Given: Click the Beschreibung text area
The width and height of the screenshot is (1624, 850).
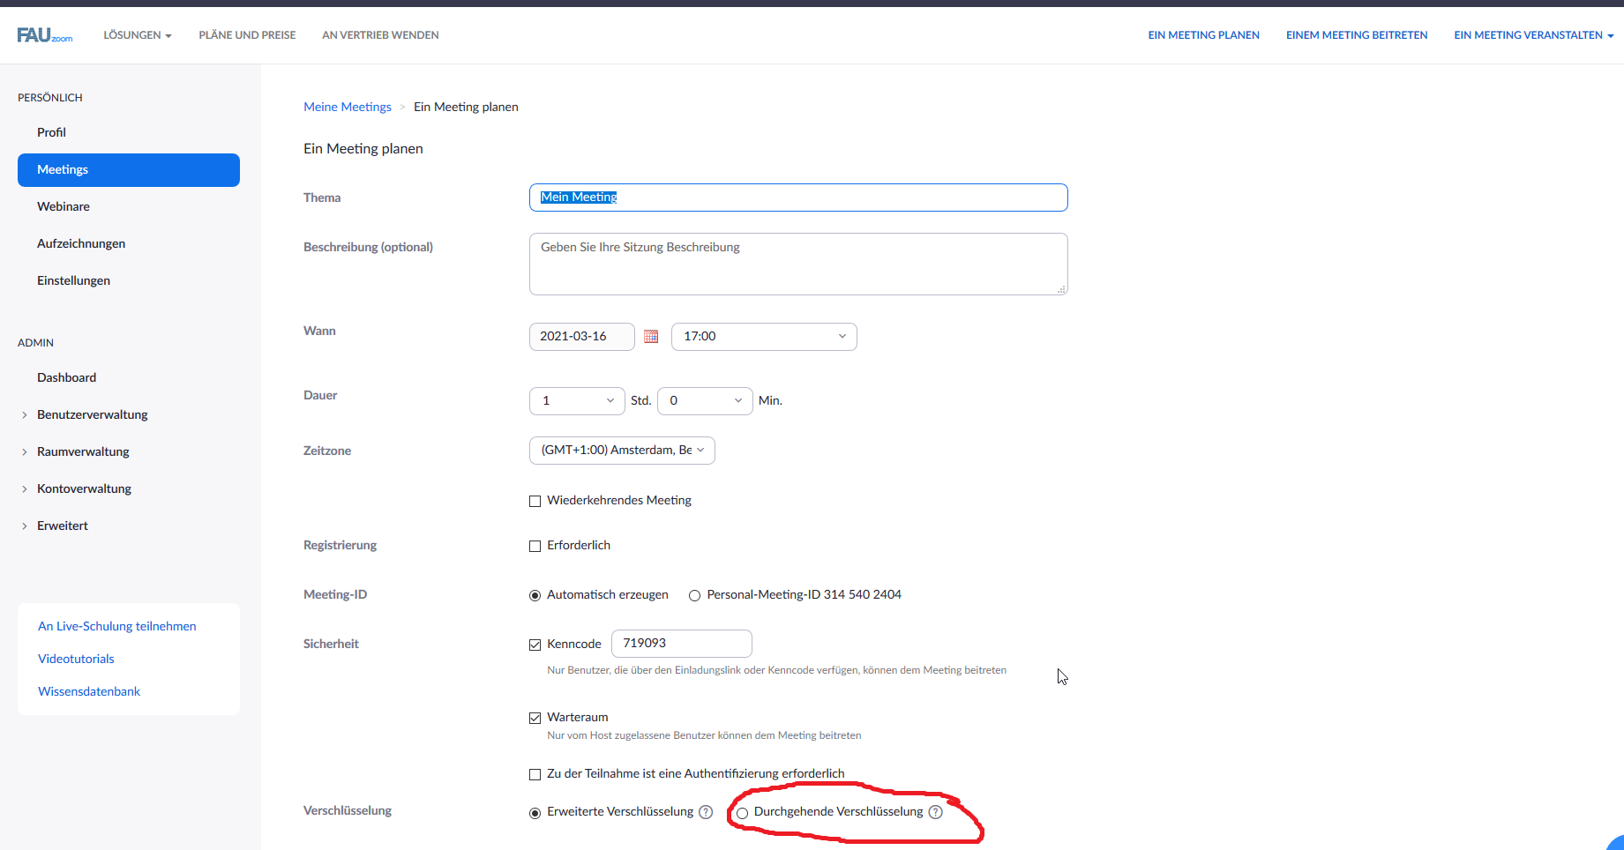Looking at the screenshot, I should point(797,264).
